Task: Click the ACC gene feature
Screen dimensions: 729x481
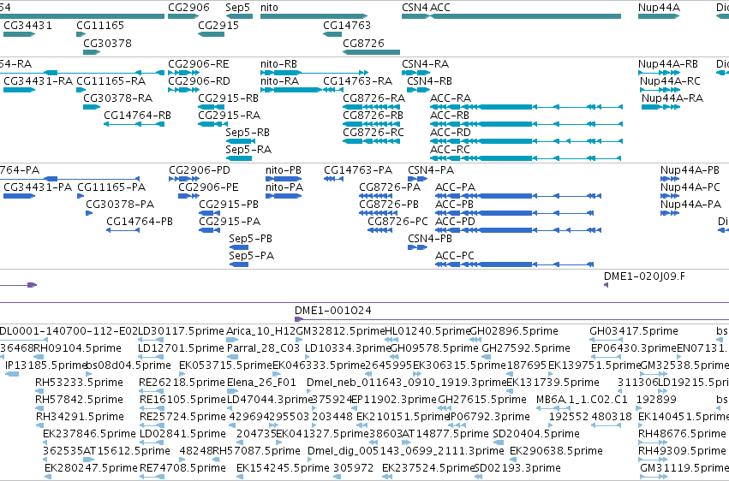Action: coord(525,16)
